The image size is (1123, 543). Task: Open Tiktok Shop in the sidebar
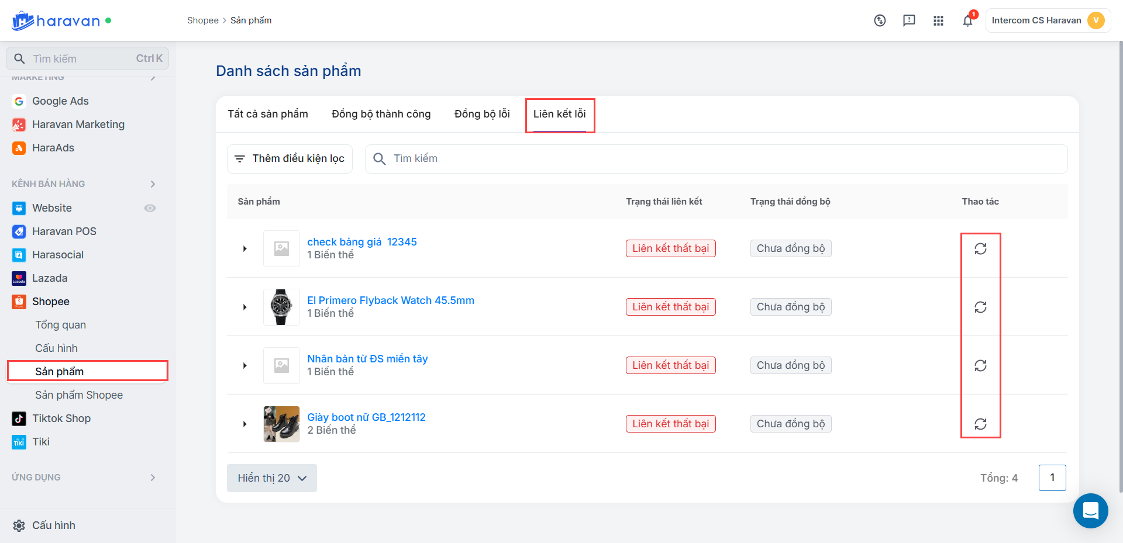click(x=61, y=419)
